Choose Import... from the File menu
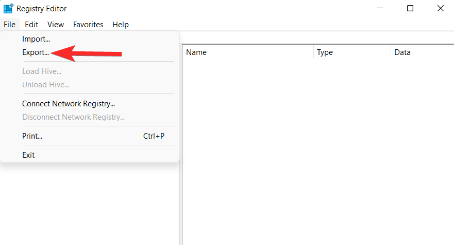The width and height of the screenshot is (454, 245). [x=36, y=39]
